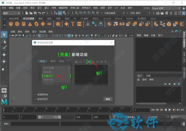The width and height of the screenshot is (186, 131).
Task: Click the Redo arrow icon
Action: coord(43,13)
